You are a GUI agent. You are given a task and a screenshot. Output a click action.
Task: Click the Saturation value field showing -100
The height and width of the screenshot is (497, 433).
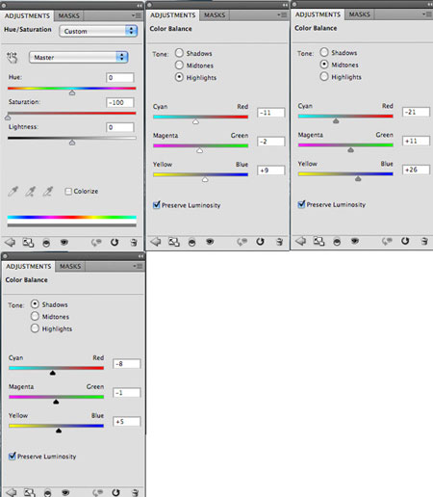click(120, 102)
